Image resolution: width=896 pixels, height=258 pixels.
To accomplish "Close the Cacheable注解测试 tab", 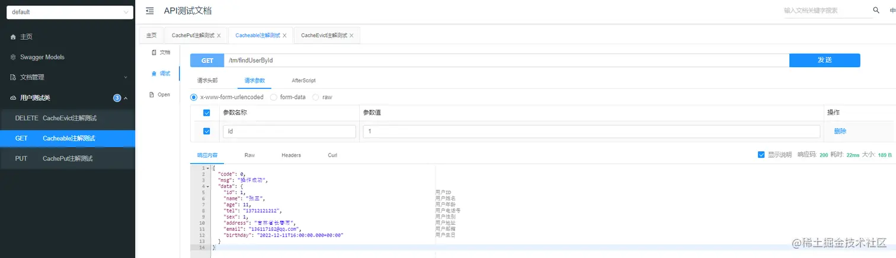I will point(284,36).
